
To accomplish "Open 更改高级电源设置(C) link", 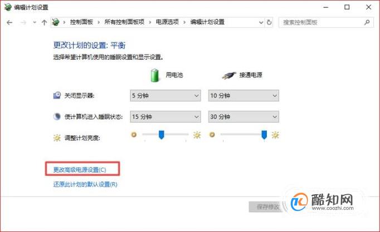I will 80,170.
